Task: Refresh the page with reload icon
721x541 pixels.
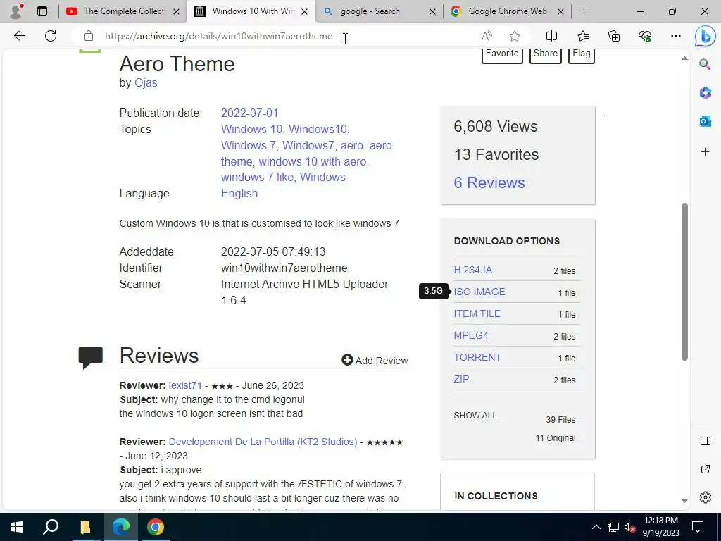Action: pos(51,36)
